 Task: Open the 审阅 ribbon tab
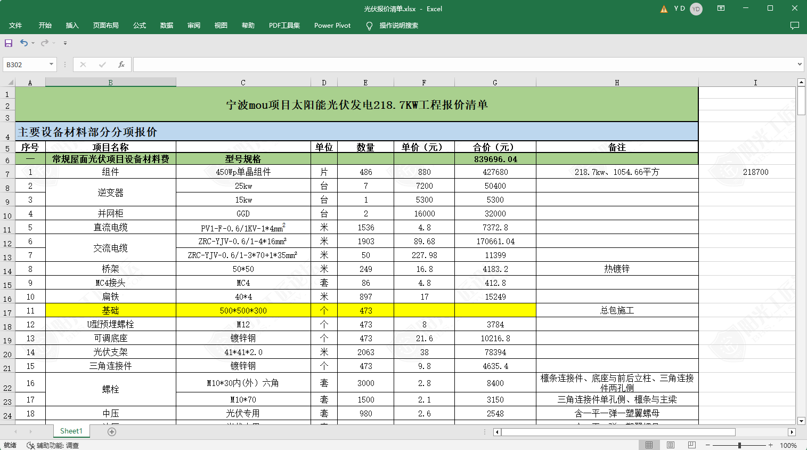pyautogui.click(x=194, y=26)
